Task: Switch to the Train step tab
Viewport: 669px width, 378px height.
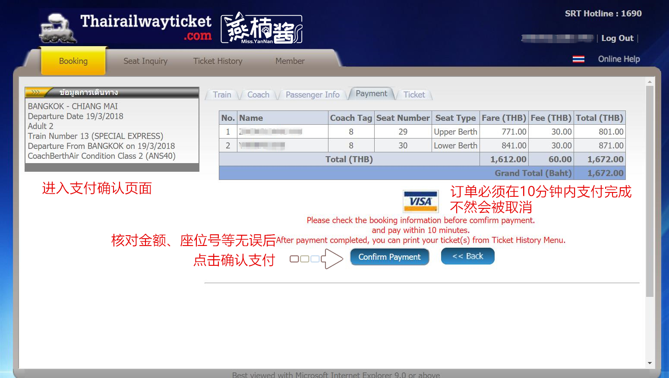Action: 222,94
